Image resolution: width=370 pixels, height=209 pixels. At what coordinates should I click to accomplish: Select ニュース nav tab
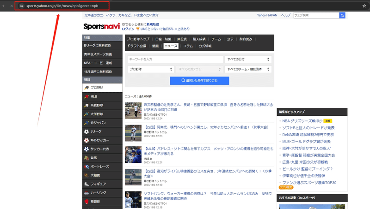(x=171, y=46)
